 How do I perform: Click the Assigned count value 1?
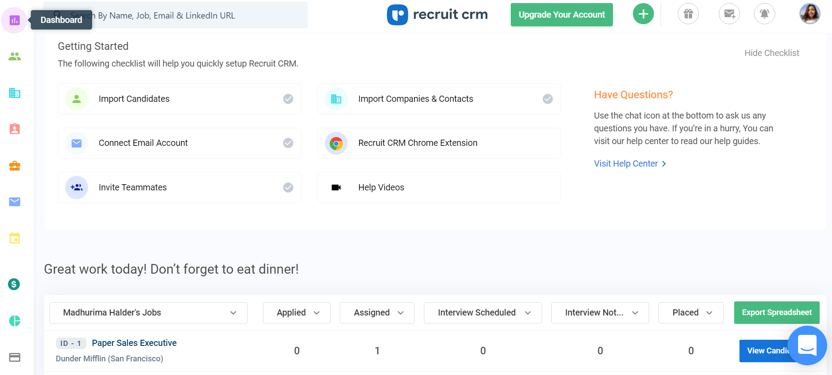[377, 351]
